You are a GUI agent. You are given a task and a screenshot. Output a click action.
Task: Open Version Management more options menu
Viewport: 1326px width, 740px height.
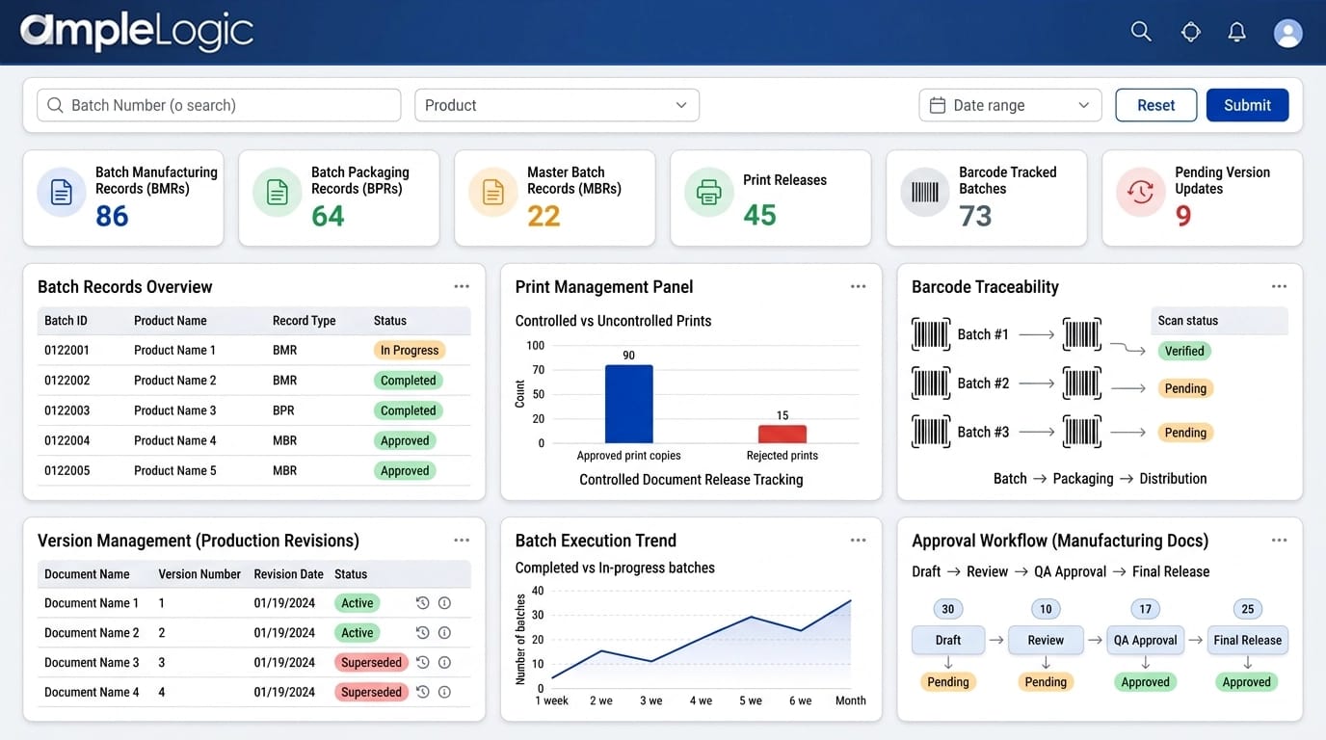point(462,541)
